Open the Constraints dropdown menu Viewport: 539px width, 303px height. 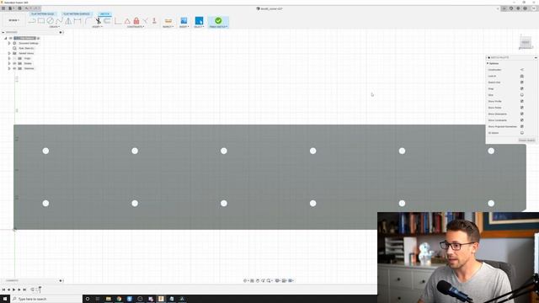[x=136, y=27]
